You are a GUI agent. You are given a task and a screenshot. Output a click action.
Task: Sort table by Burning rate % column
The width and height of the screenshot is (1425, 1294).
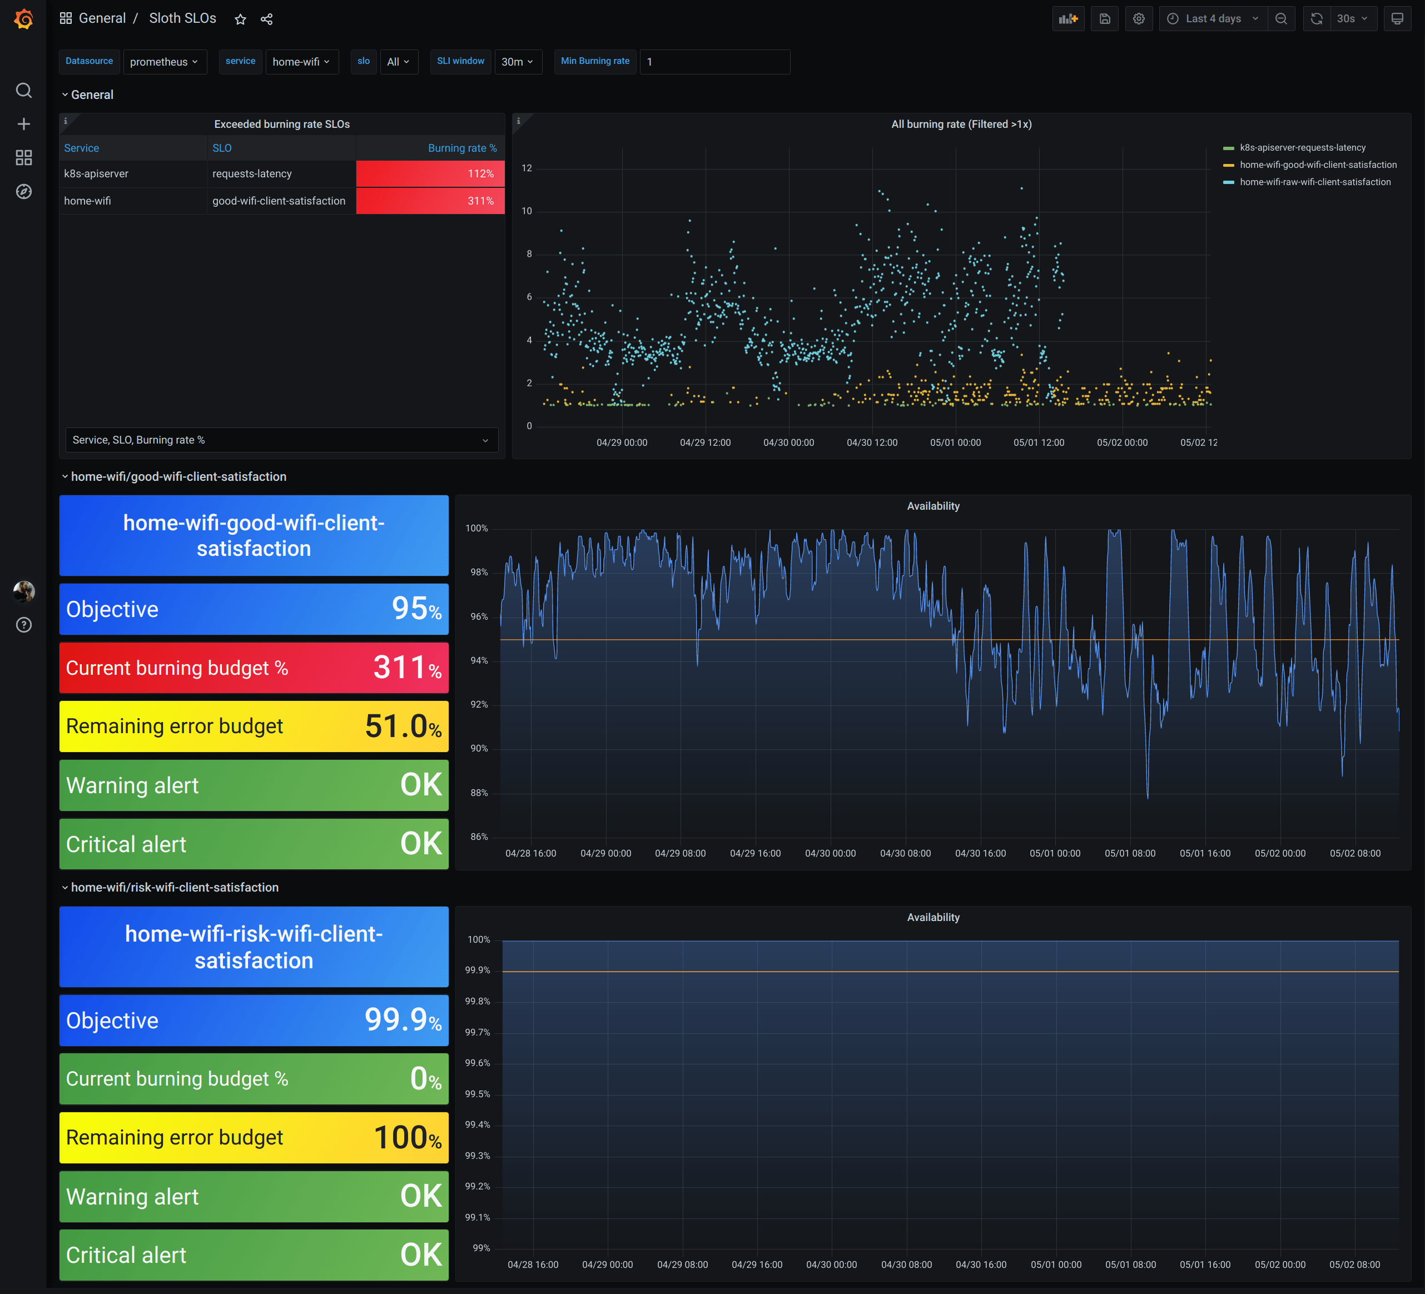point(461,148)
